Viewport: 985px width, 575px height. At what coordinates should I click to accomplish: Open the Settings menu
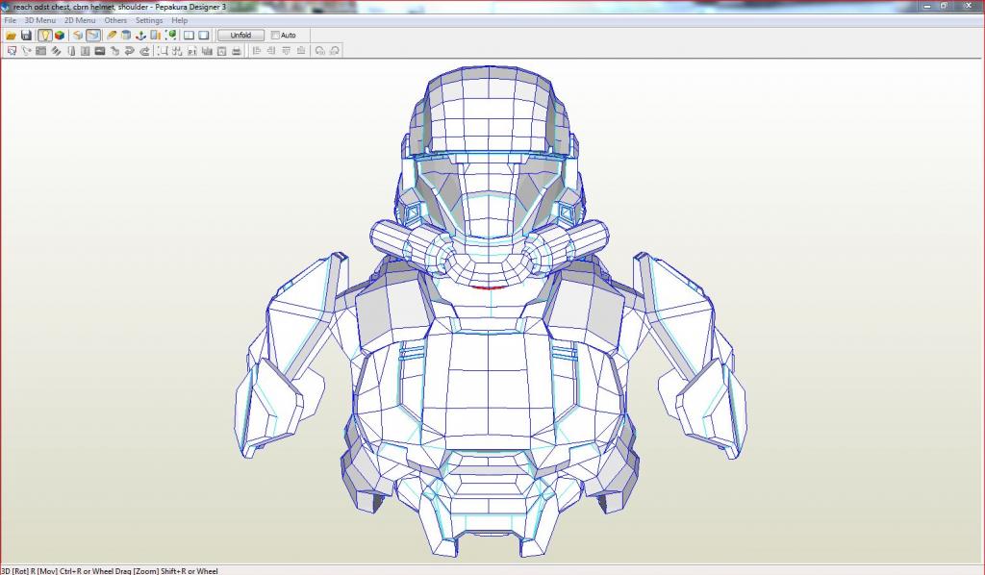[x=149, y=20]
